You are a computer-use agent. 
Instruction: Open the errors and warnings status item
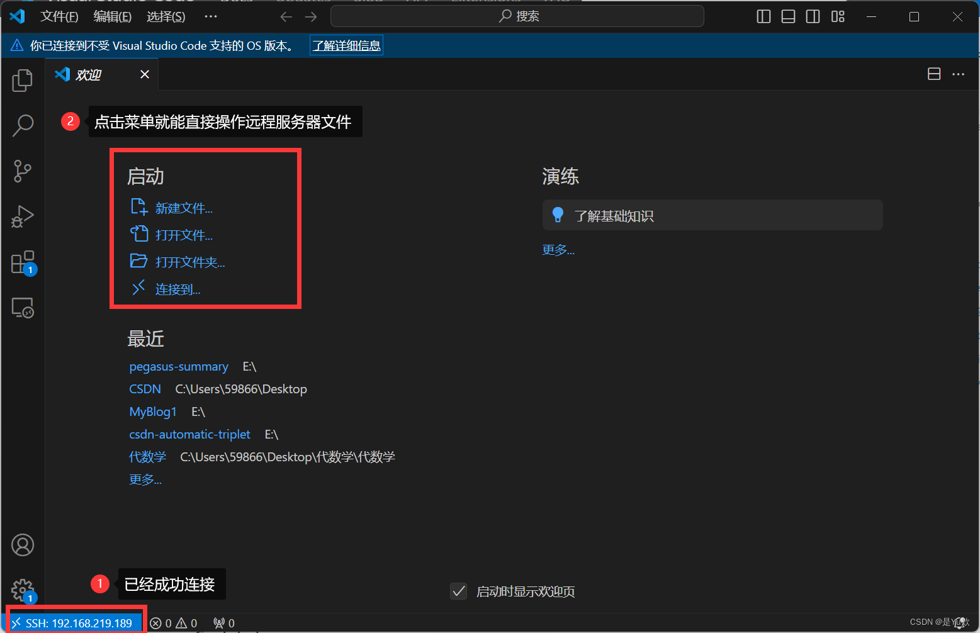pos(174,624)
